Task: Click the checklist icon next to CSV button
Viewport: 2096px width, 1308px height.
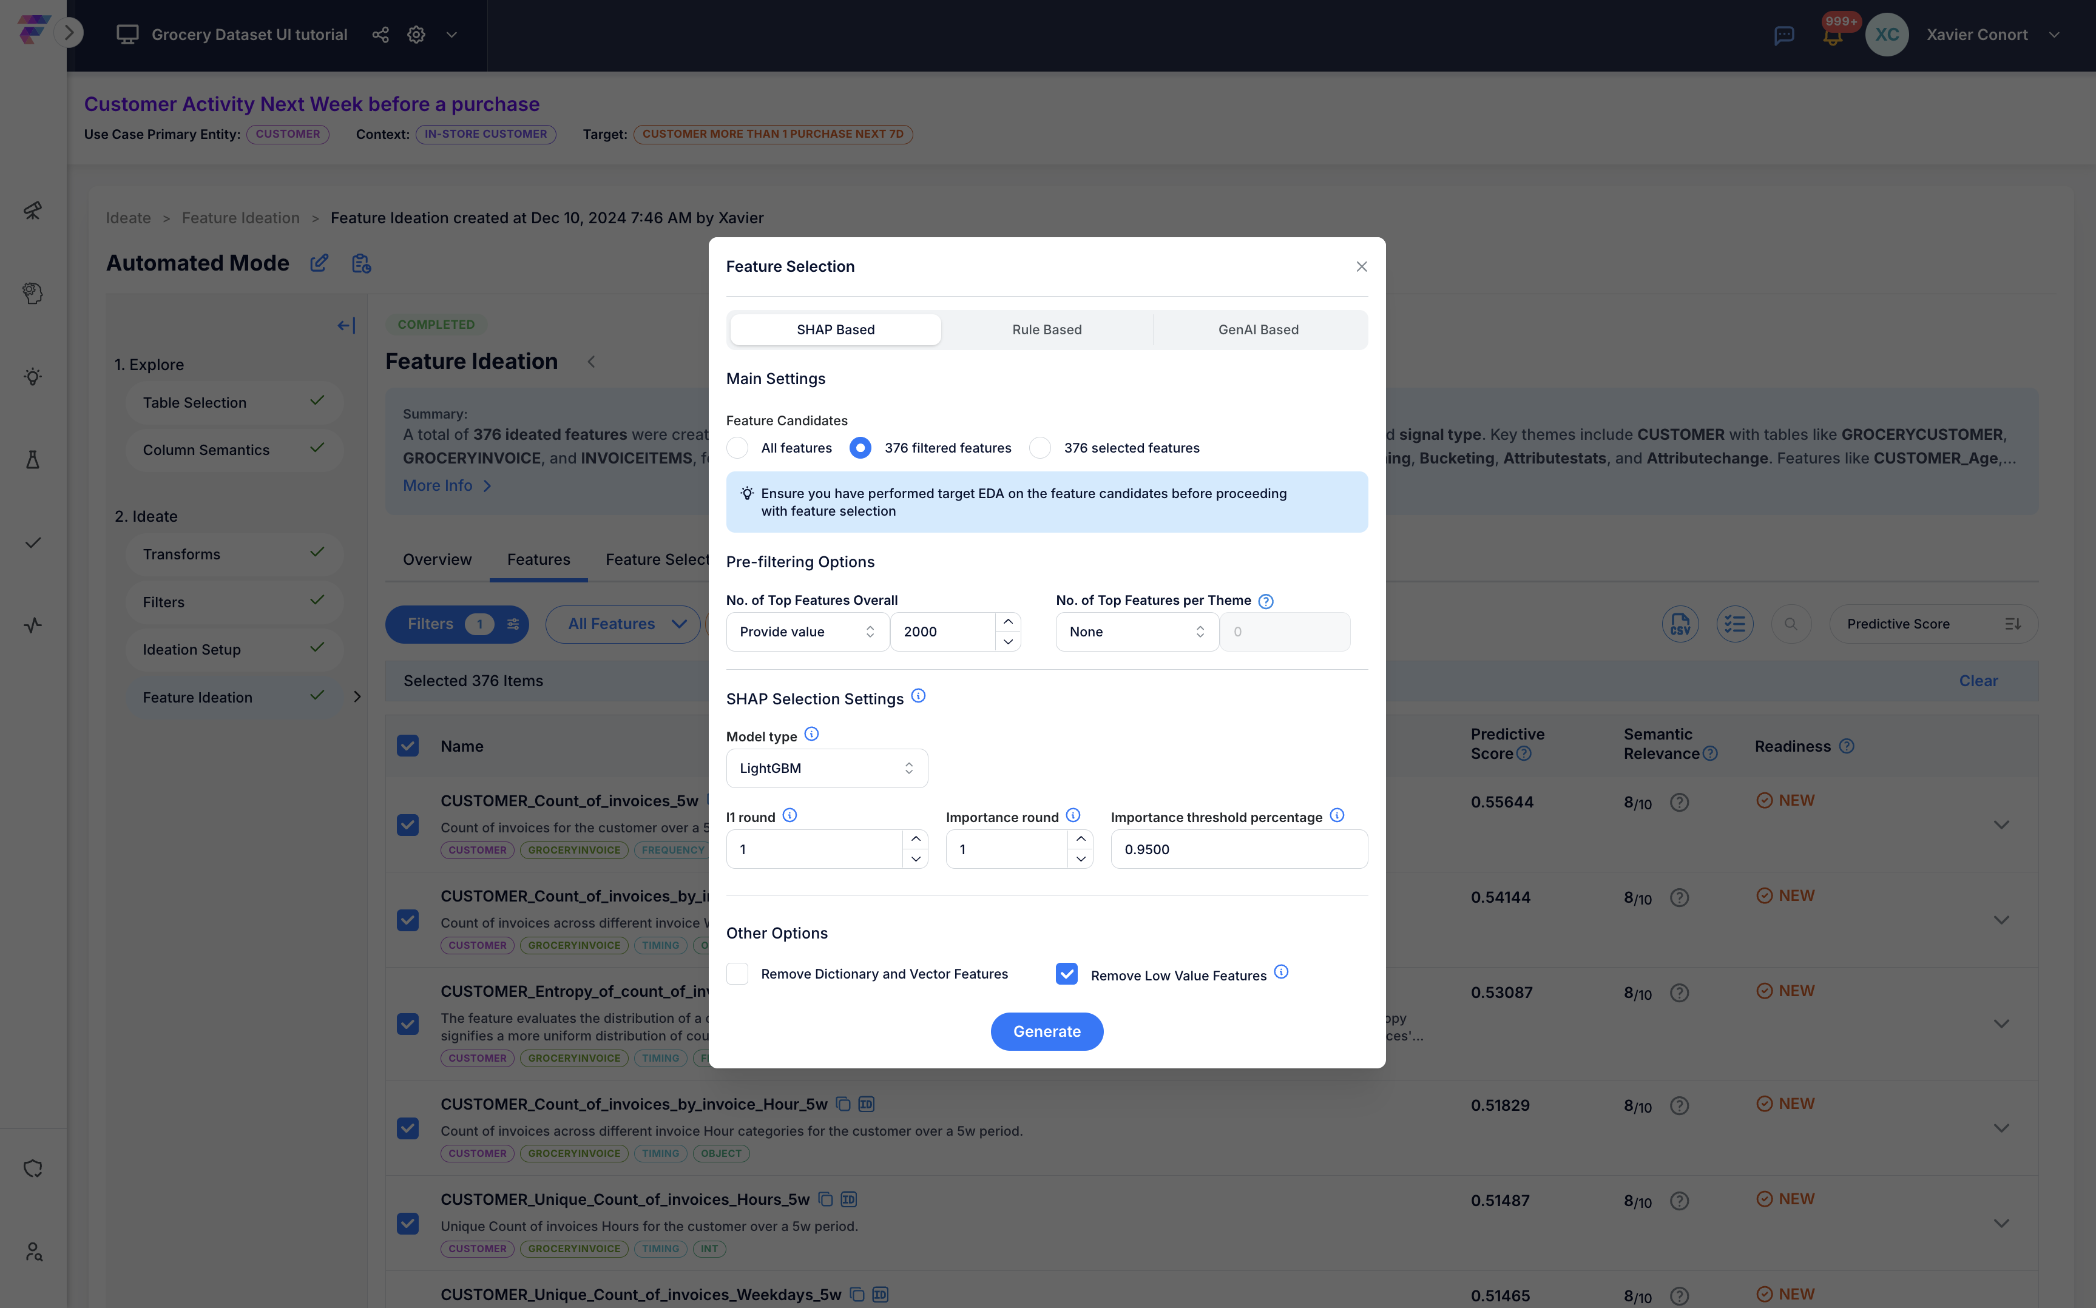Action: [x=1734, y=624]
